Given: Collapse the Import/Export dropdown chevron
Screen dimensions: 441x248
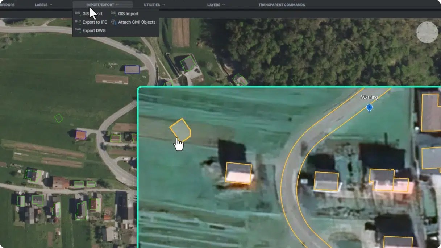Looking at the screenshot, I should [x=118, y=5].
